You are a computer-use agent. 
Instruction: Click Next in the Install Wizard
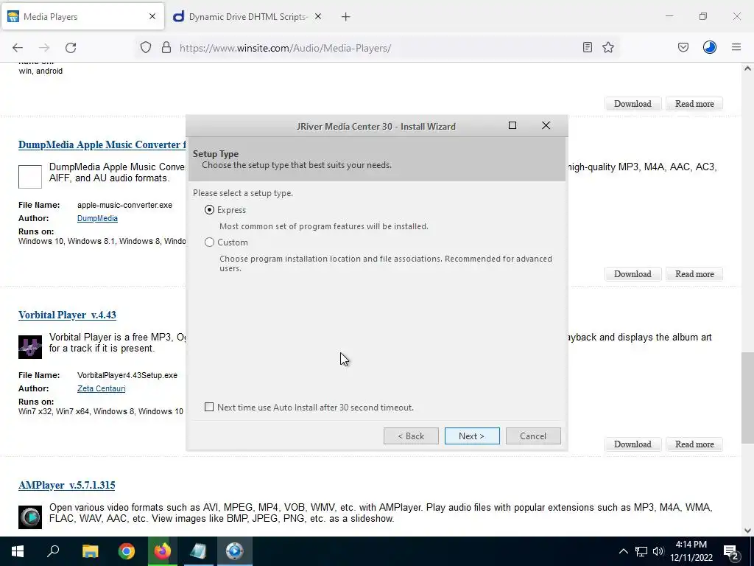coord(472,436)
